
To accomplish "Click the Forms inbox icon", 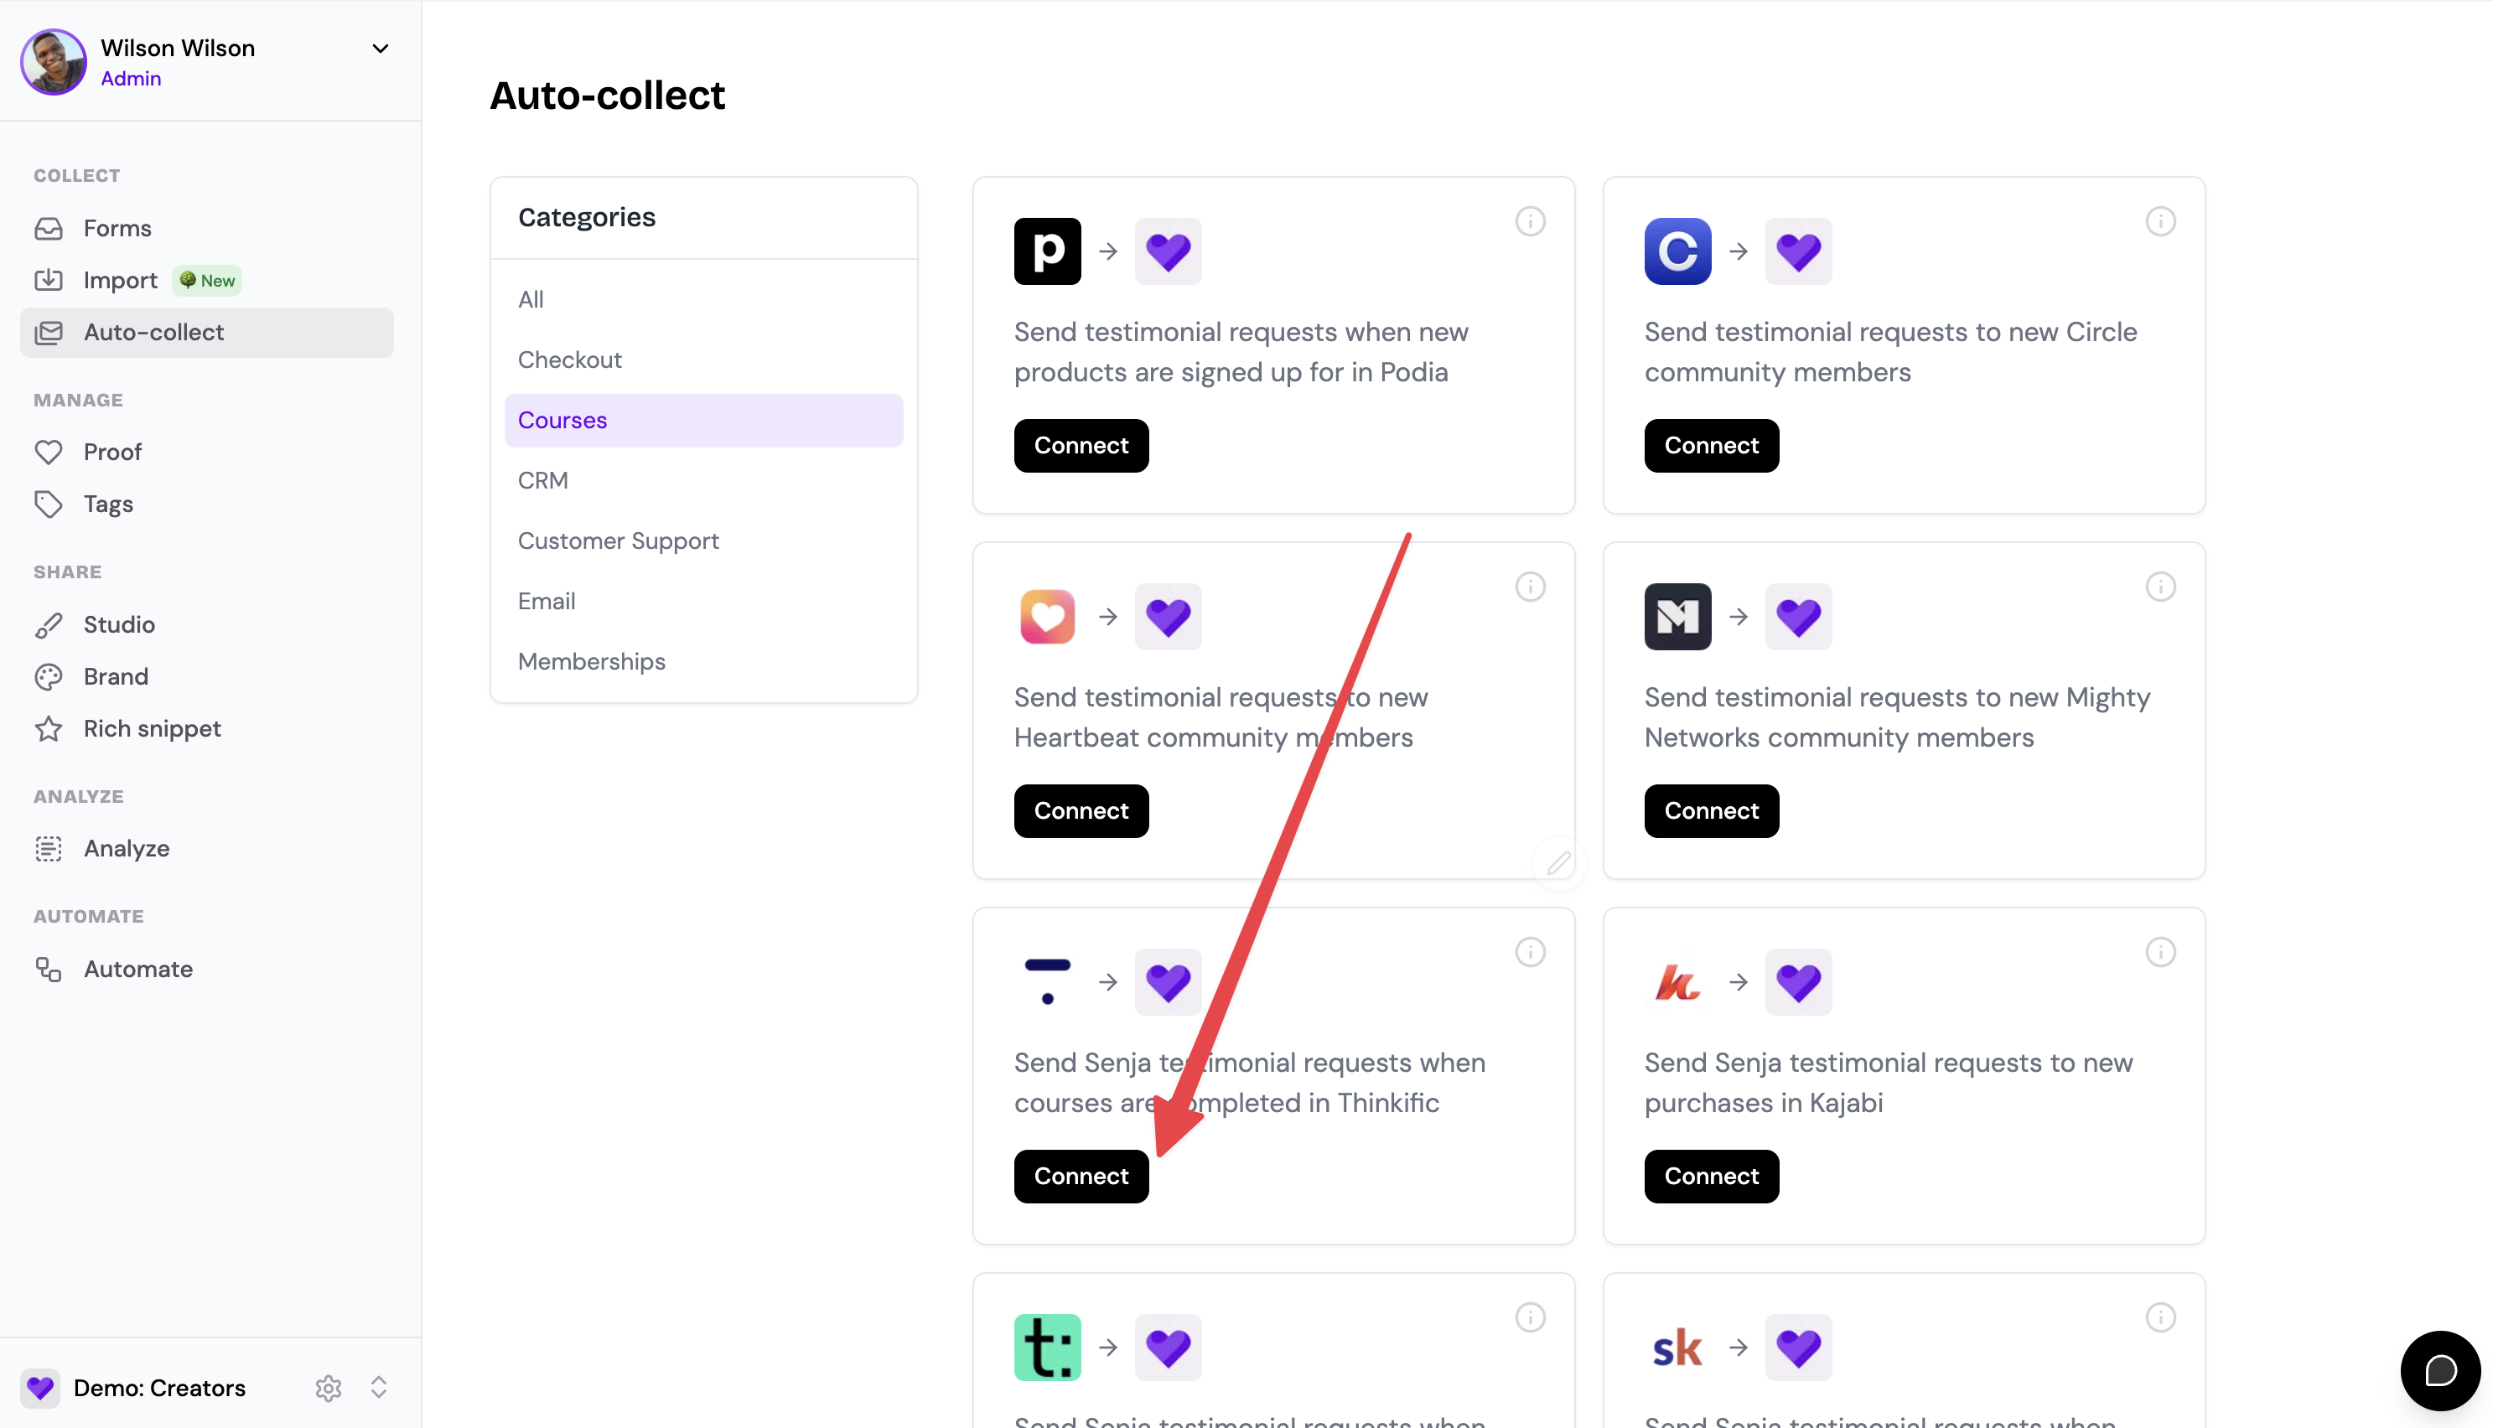I will click(x=48, y=229).
